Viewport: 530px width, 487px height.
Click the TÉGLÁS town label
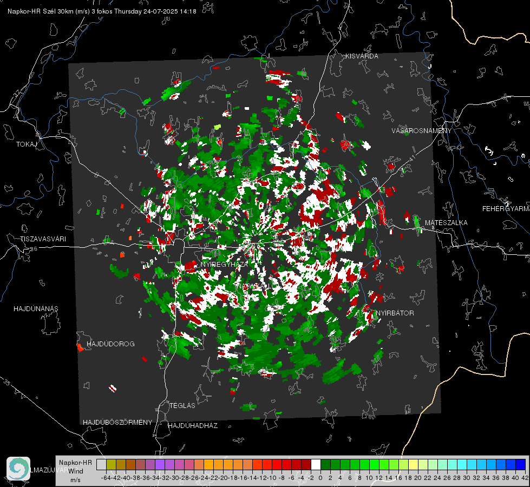coord(182,406)
